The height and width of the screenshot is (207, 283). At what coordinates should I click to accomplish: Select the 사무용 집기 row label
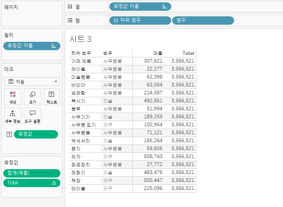(x=83, y=125)
